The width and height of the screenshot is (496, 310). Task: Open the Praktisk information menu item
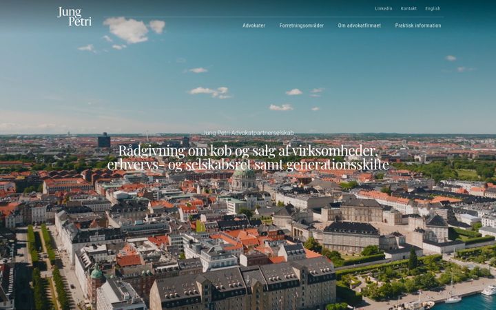[418, 25]
